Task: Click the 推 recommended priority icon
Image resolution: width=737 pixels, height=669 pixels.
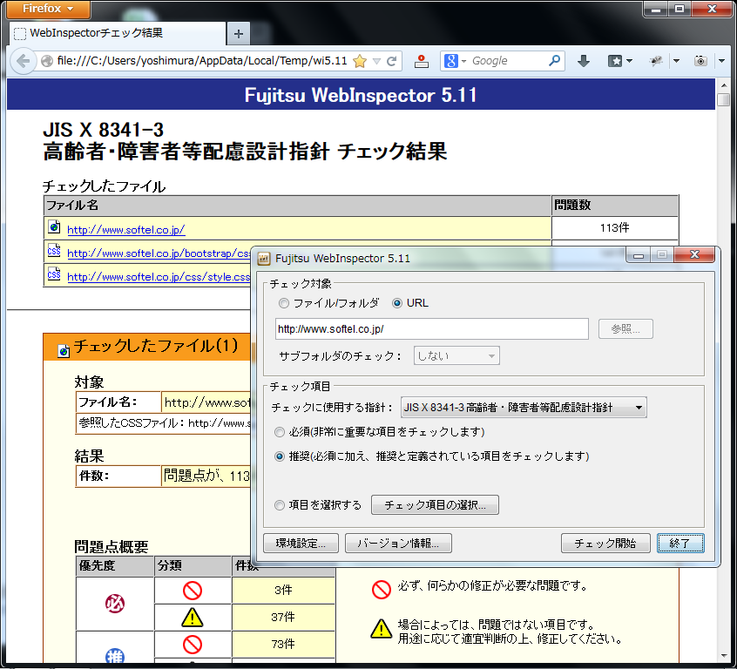Action: [115, 657]
